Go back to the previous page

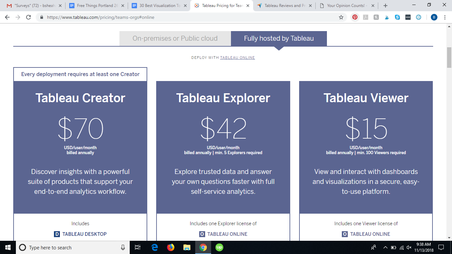7,17
